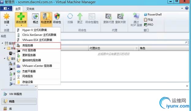Open the Jobs (作业) window button
Image resolution: width=191 pixels, height=111 pixels.
pos(148,20)
